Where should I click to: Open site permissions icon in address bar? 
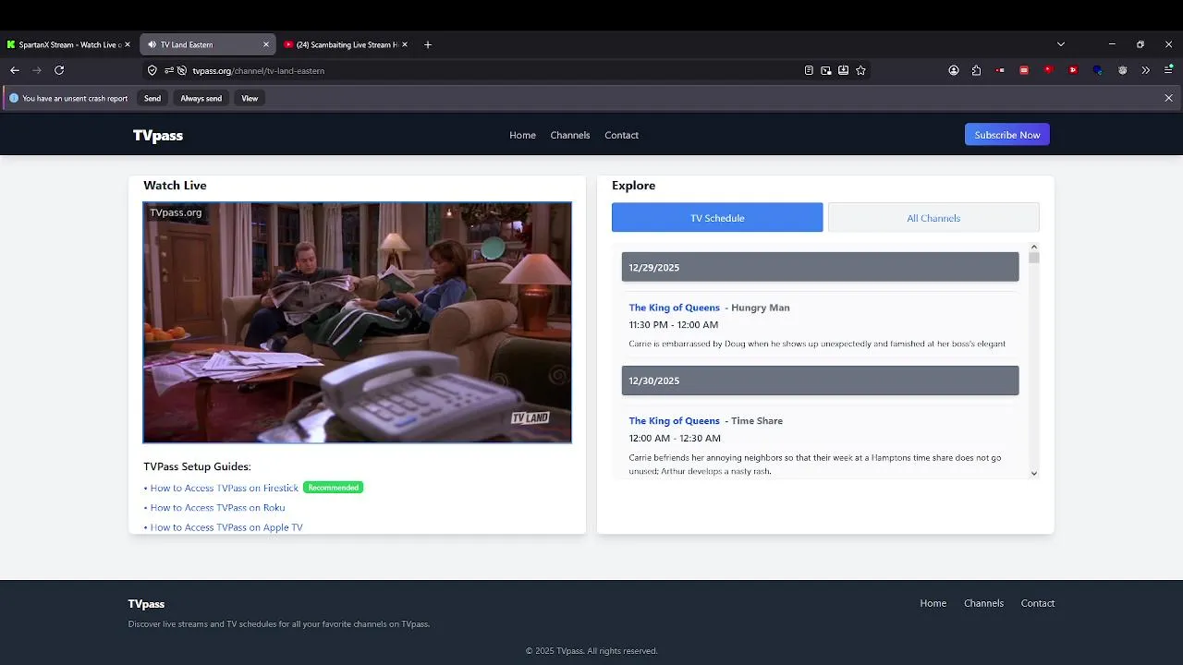169,70
